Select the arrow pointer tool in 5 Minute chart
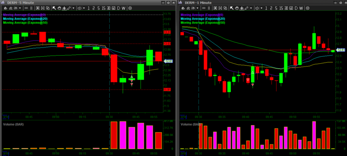 pos(54,8)
